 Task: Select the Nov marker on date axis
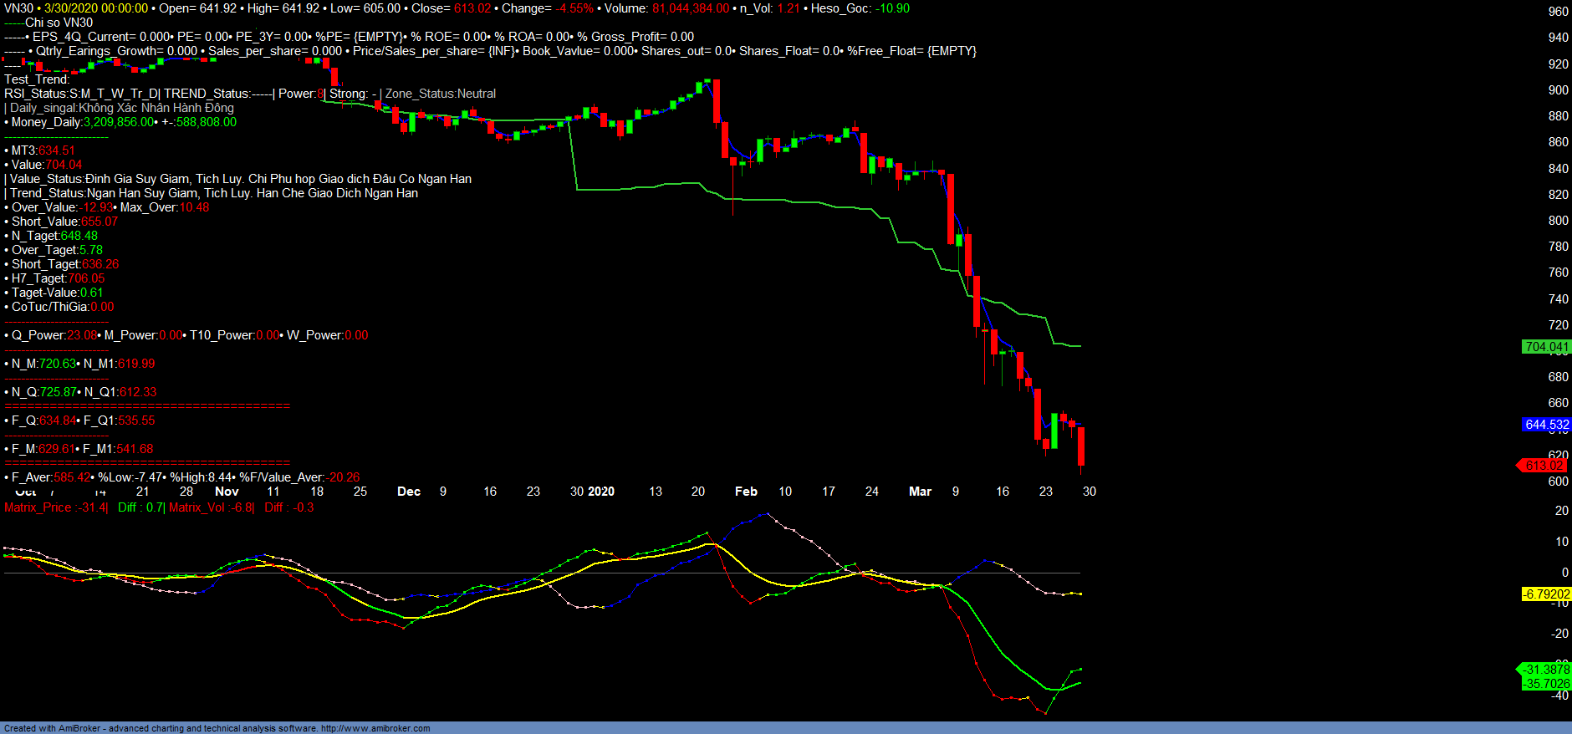point(227,492)
